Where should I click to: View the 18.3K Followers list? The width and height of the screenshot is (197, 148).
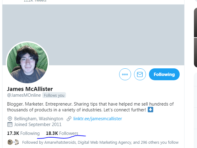[62, 133]
